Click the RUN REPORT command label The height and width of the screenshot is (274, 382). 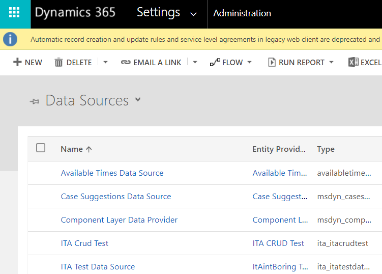pyautogui.click(x=302, y=63)
